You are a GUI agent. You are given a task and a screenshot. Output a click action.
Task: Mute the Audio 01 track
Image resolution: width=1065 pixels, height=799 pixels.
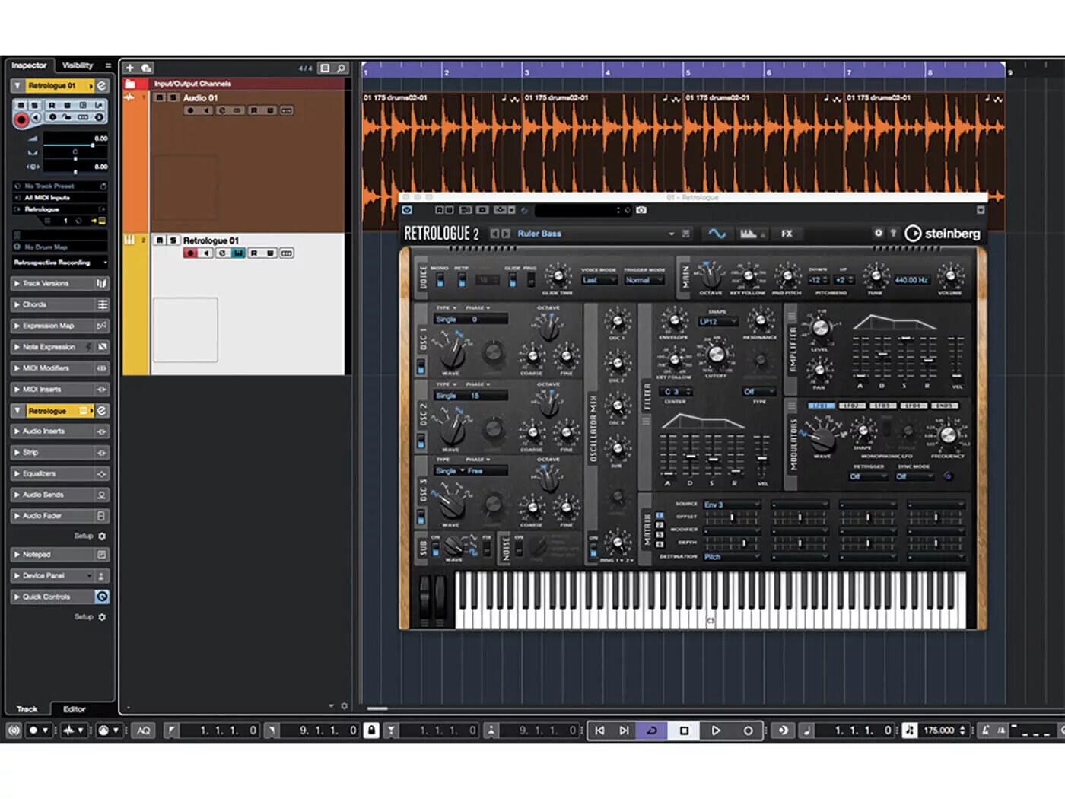(160, 98)
